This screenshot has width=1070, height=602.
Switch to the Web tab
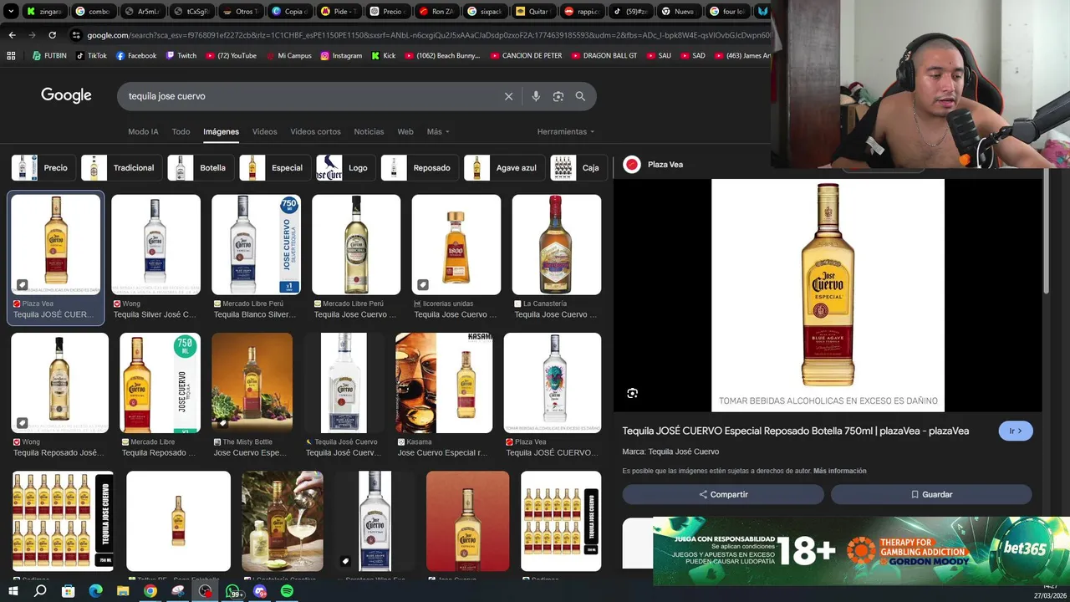(x=405, y=131)
